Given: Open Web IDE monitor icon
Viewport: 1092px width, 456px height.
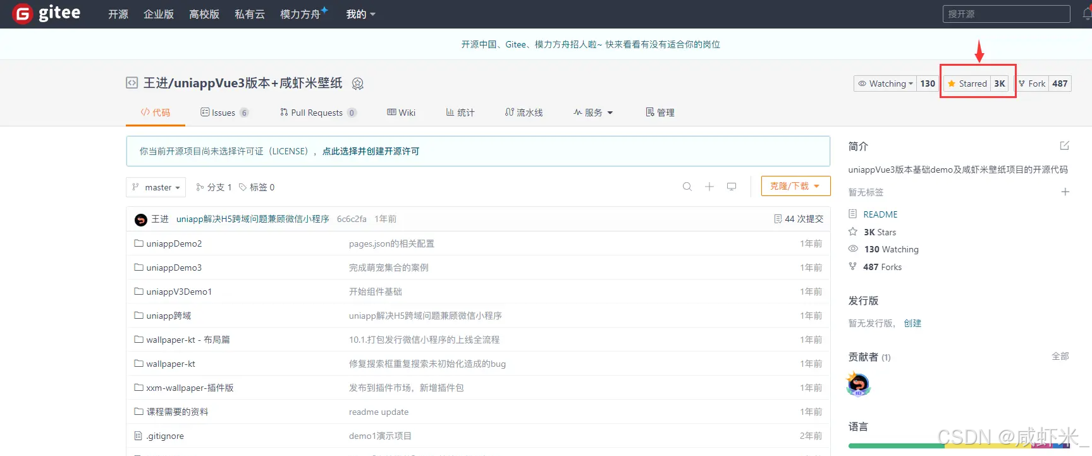Looking at the screenshot, I should point(732,187).
